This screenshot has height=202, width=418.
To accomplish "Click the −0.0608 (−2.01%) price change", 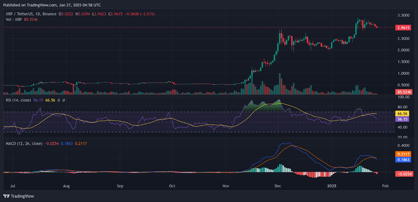I will coord(140,14).
